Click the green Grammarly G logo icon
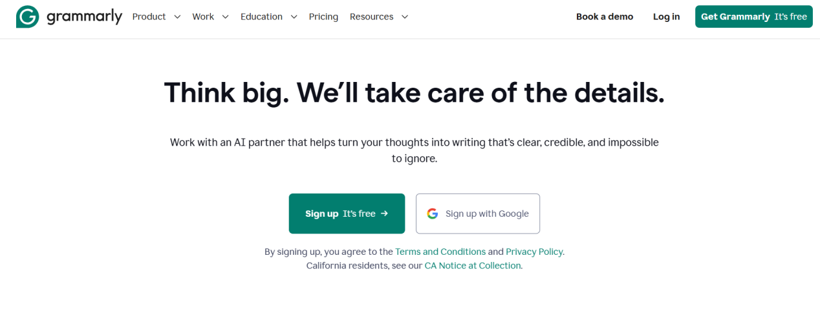Viewport: 820px width, 309px height. 28,17
